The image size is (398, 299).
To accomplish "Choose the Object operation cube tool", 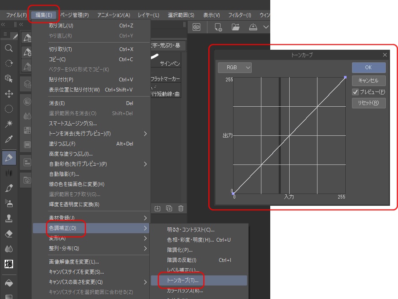I will click(9, 78).
